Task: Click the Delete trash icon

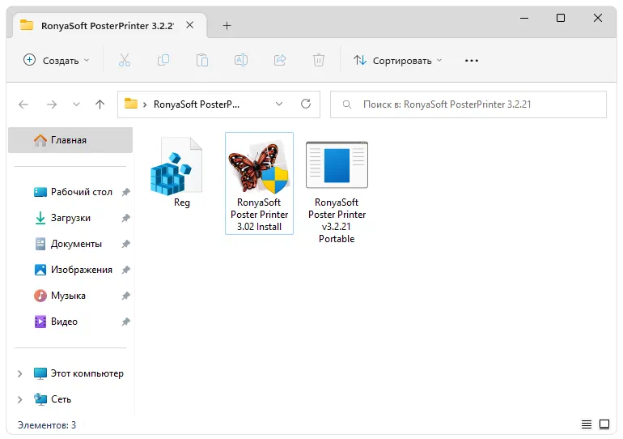Action: coord(319,61)
